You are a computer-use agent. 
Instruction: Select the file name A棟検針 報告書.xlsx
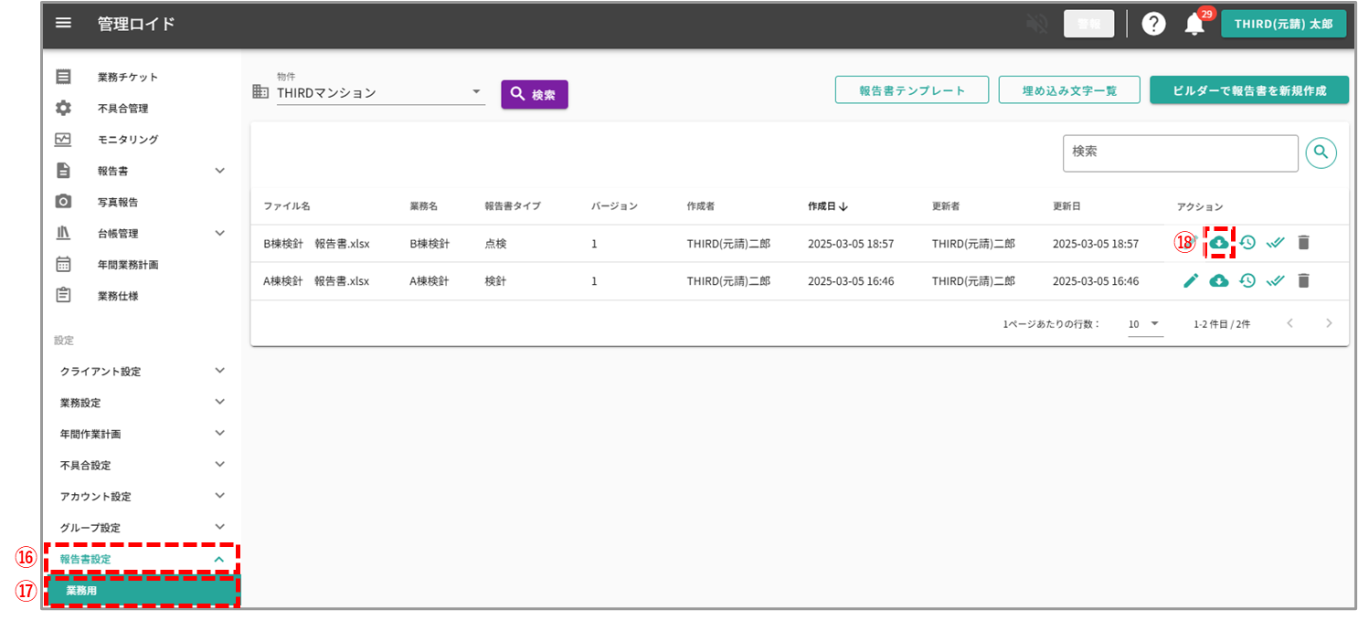(x=316, y=281)
